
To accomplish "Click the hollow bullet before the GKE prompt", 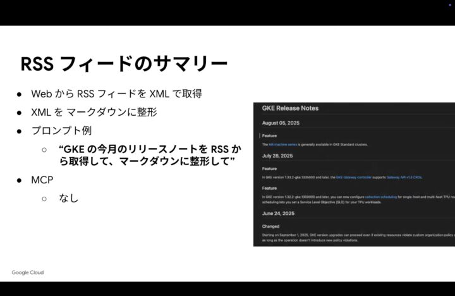I will click(x=44, y=150).
